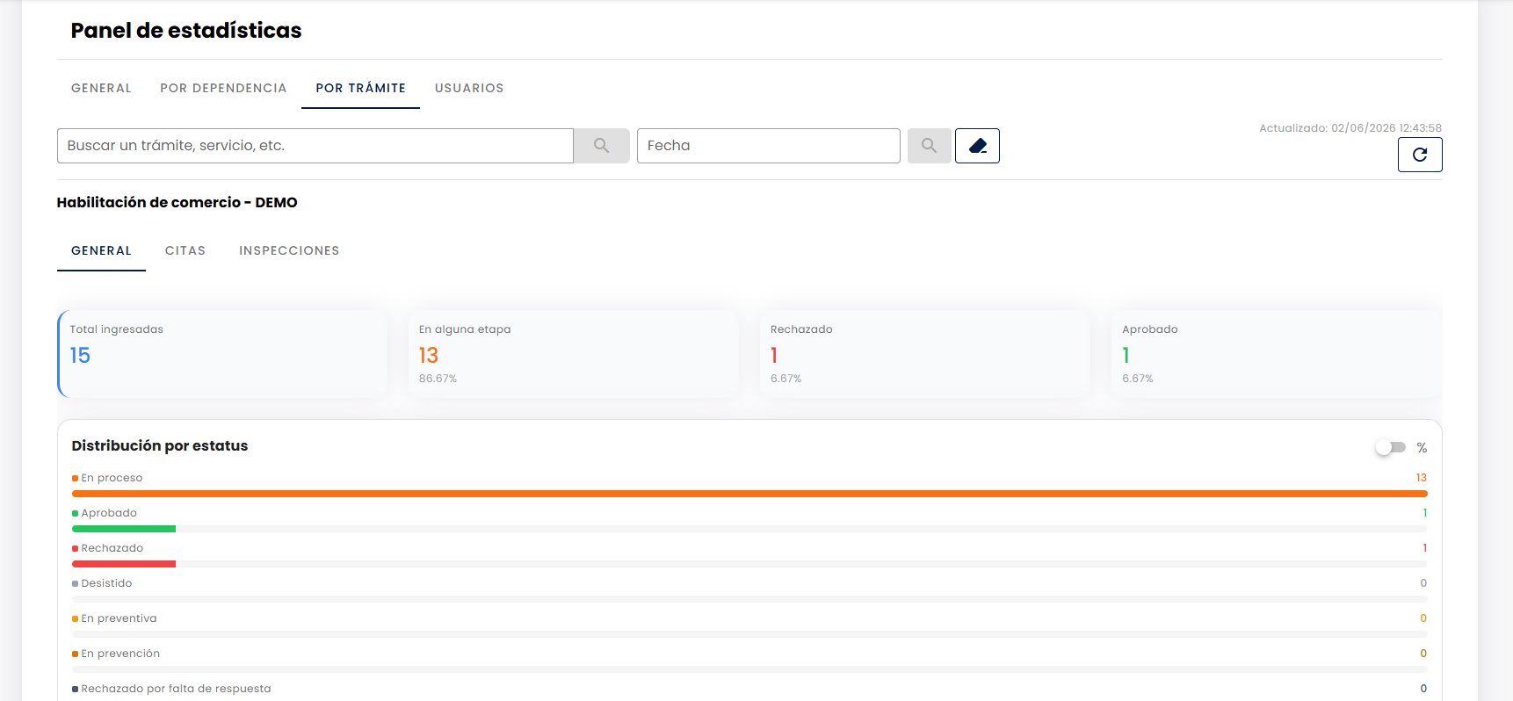Open the USUARIOS tab
This screenshot has width=1513, height=701.
click(469, 88)
